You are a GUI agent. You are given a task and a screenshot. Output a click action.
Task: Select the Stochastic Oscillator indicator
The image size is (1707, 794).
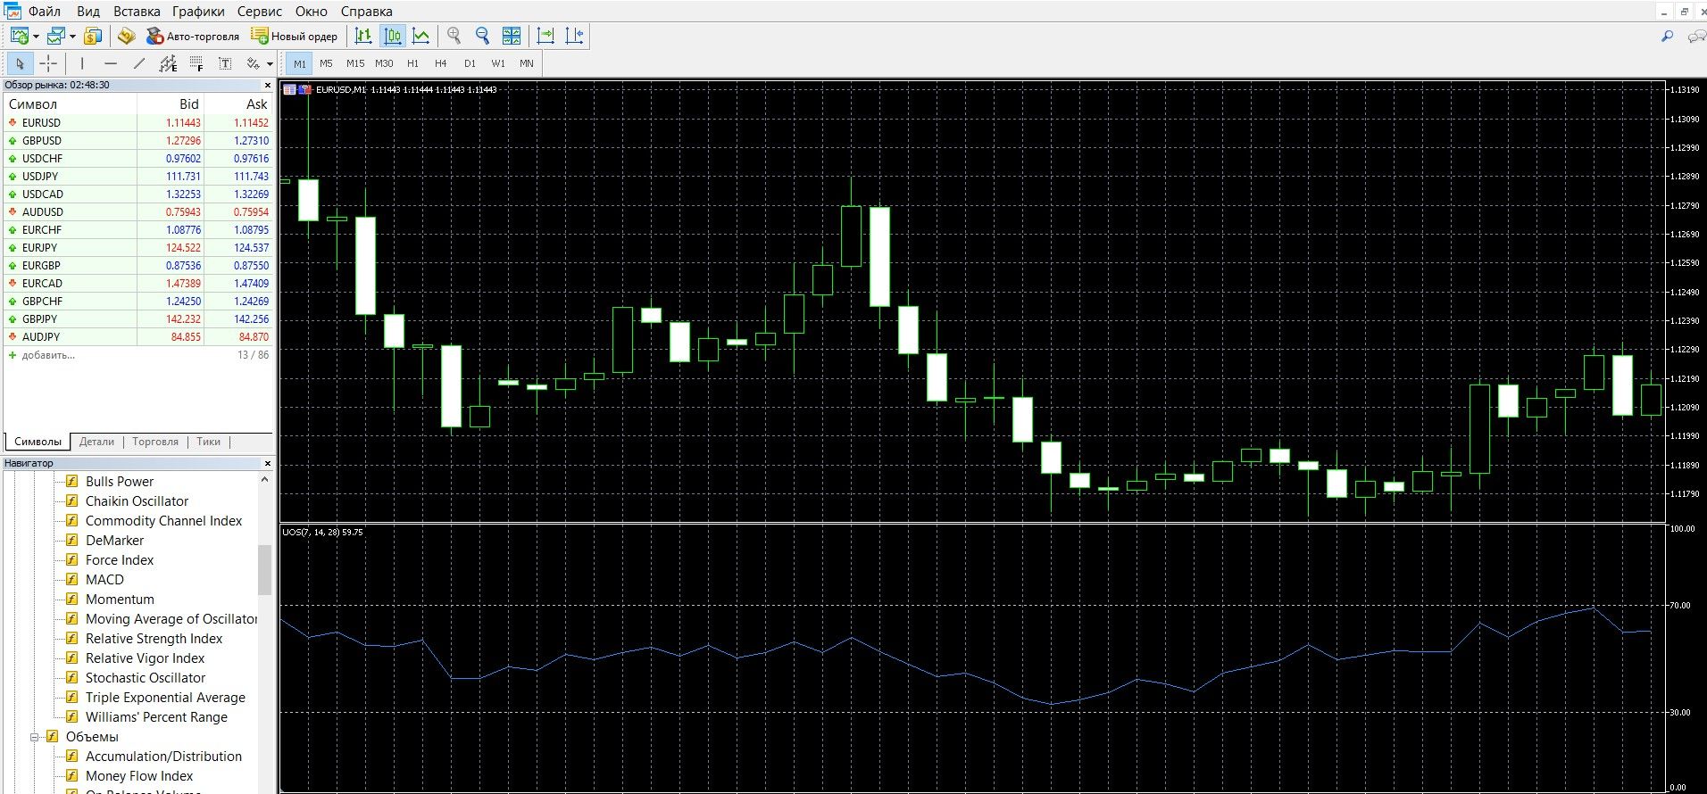[146, 678]
